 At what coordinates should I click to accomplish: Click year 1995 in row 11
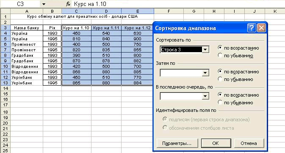coord(52,72)
